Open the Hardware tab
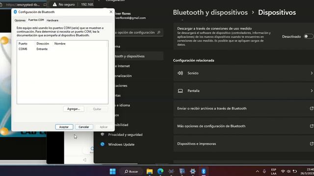 [52, 21]
